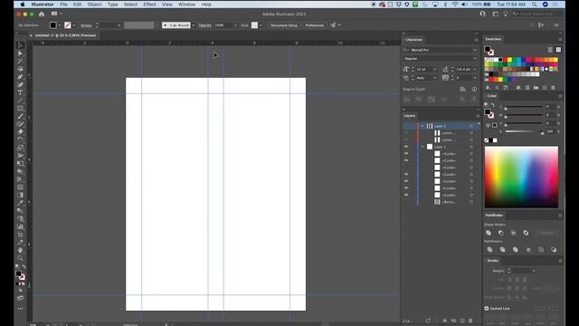Select the Lasso tool
This screenshot has height=326, width=579.
[x=20, y=69]
